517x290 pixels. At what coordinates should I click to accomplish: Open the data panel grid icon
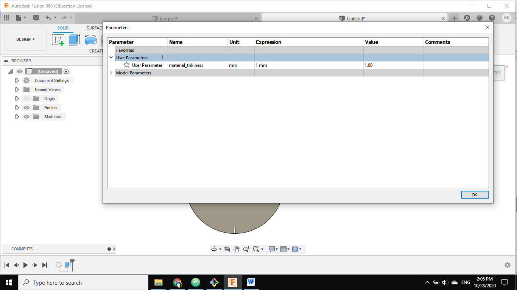[x=6, y=18]
